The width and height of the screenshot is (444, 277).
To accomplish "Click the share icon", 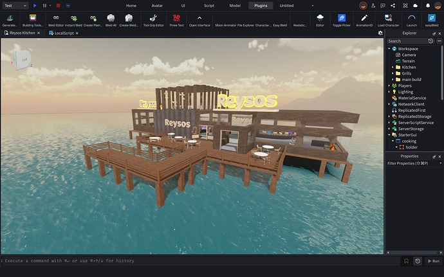I will [393, 5].
